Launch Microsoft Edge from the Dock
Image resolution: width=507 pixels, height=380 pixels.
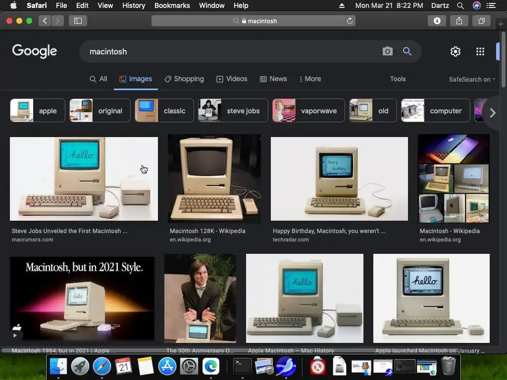pyautogui.click(x=211, y=367)
